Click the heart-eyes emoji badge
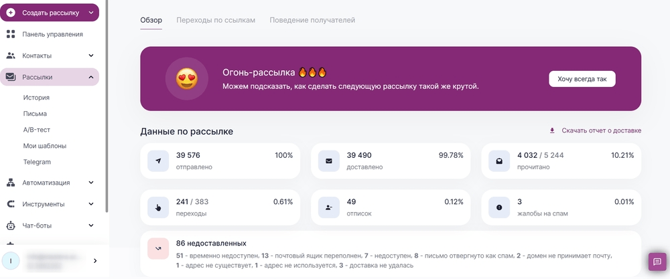This screenshot has height=279, width=670. [x=186, y=79]
